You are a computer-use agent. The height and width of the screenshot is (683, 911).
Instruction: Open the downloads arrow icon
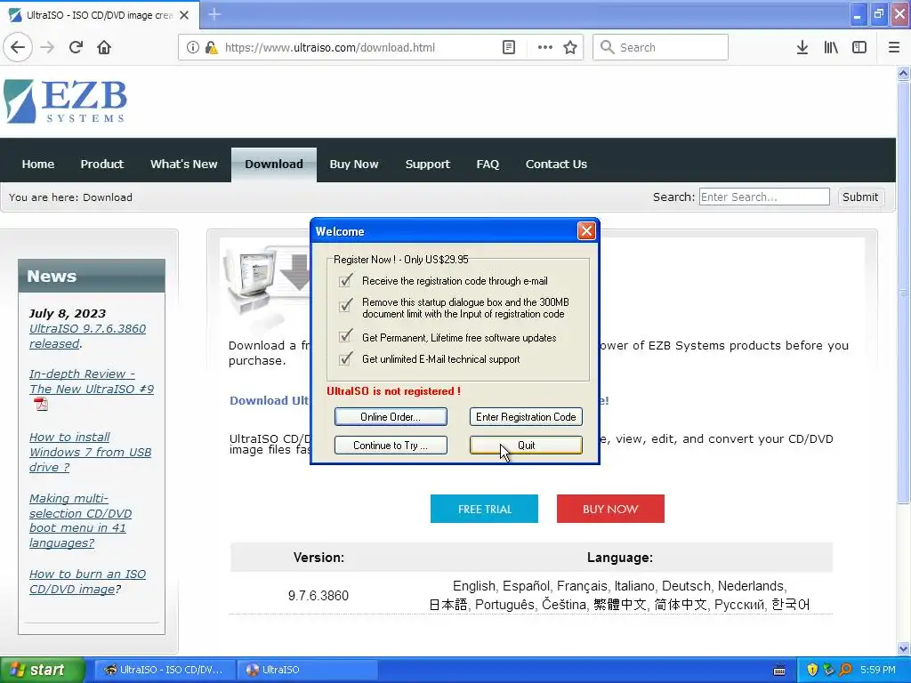coord(802,47)
